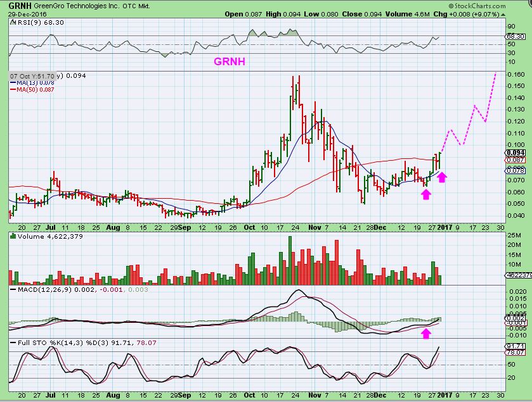The image size is (532, 402).
Task: Click the black line icon before MACD label
Action: (13, 290)
